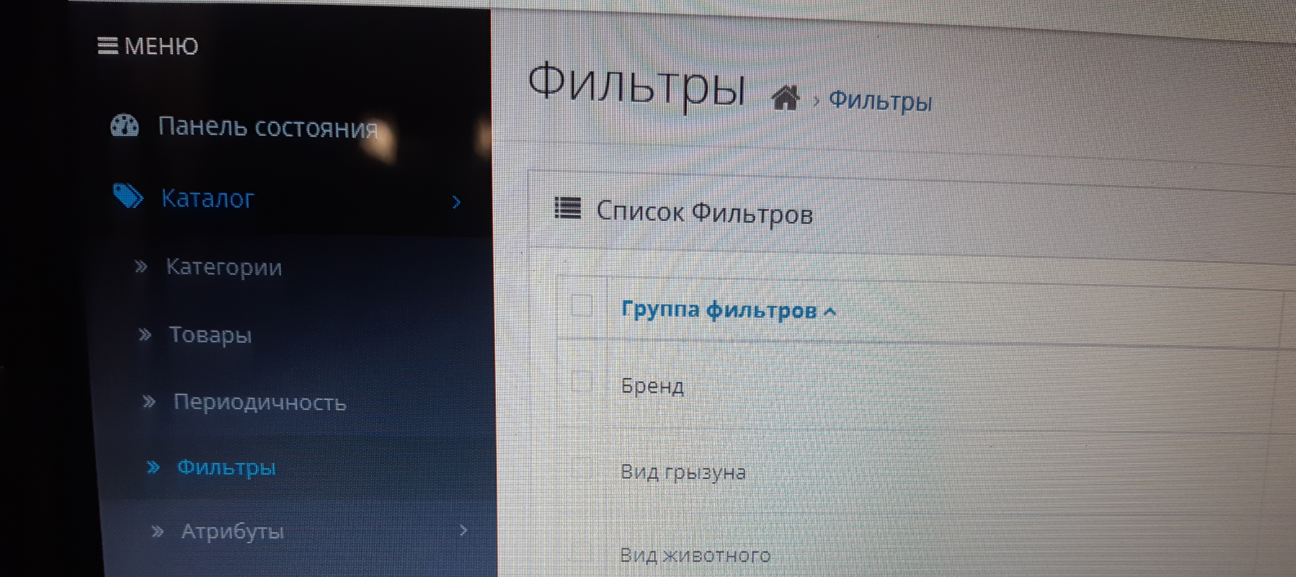Click the double-arrow icon beside Периодичность

click(149, 402)
